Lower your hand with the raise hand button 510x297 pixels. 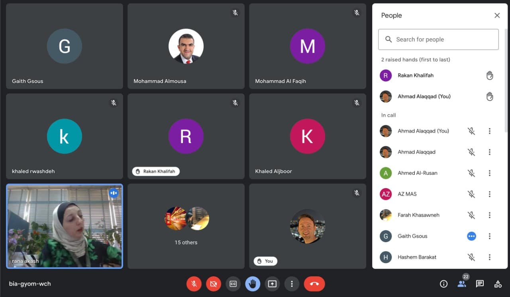(253, 284)
